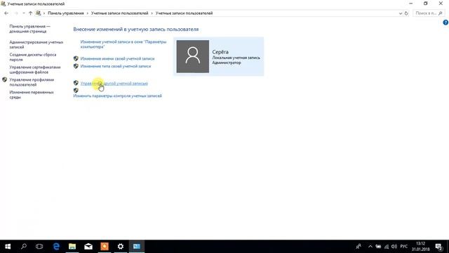Click the Серёга account avatar picture
449x253 pixels.
click(193, 56)
